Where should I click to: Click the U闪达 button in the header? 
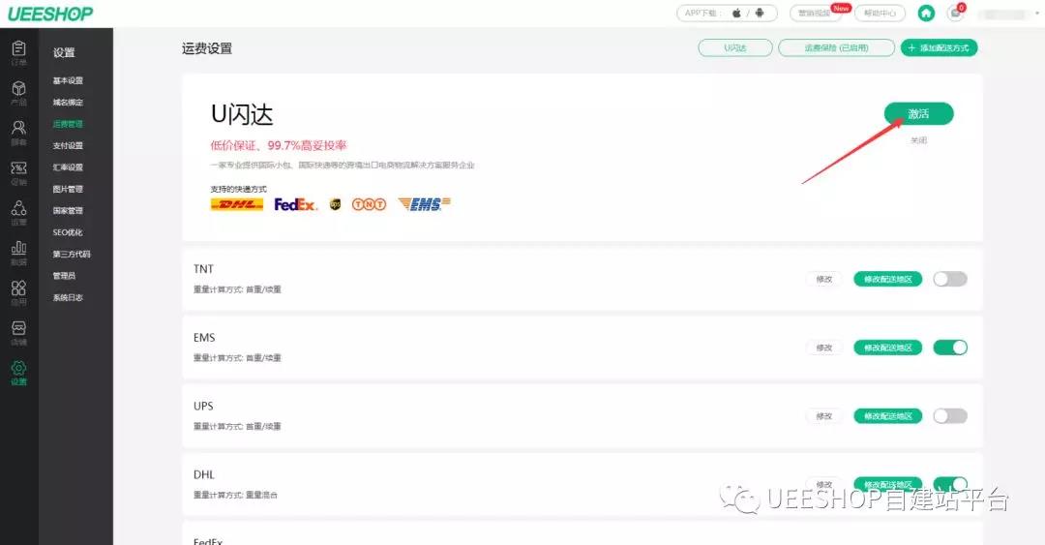735,48
